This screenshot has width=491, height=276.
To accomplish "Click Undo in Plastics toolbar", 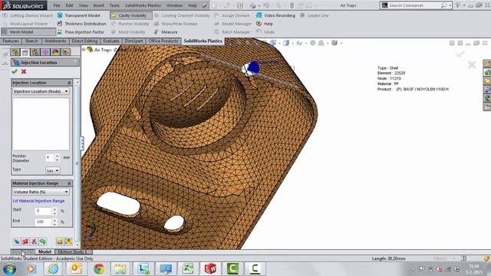I will click(265, 32).
